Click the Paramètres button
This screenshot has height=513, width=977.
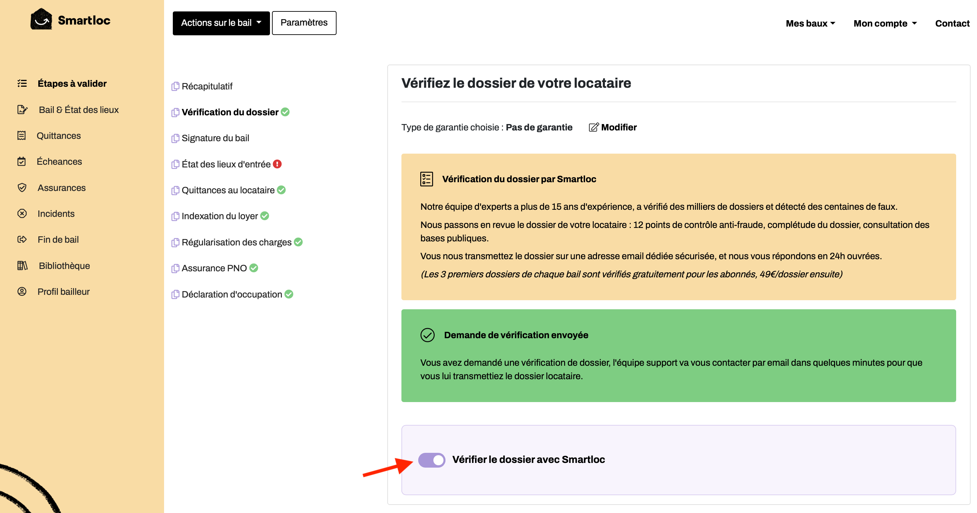point(304,23)
